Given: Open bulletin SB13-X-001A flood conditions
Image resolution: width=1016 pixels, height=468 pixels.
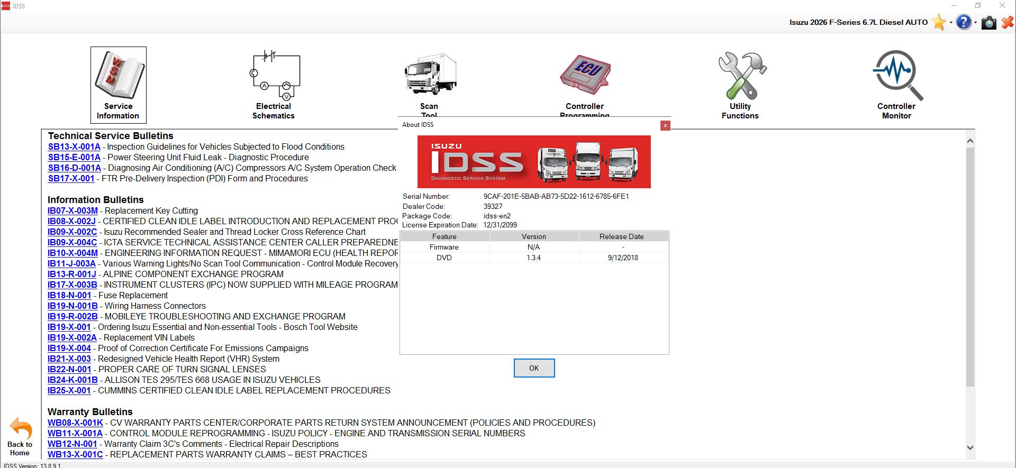Looking at the screenshot, I should [x=74, y=146].
